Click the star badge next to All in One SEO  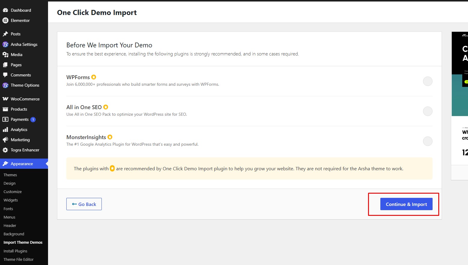pos(106,107)
